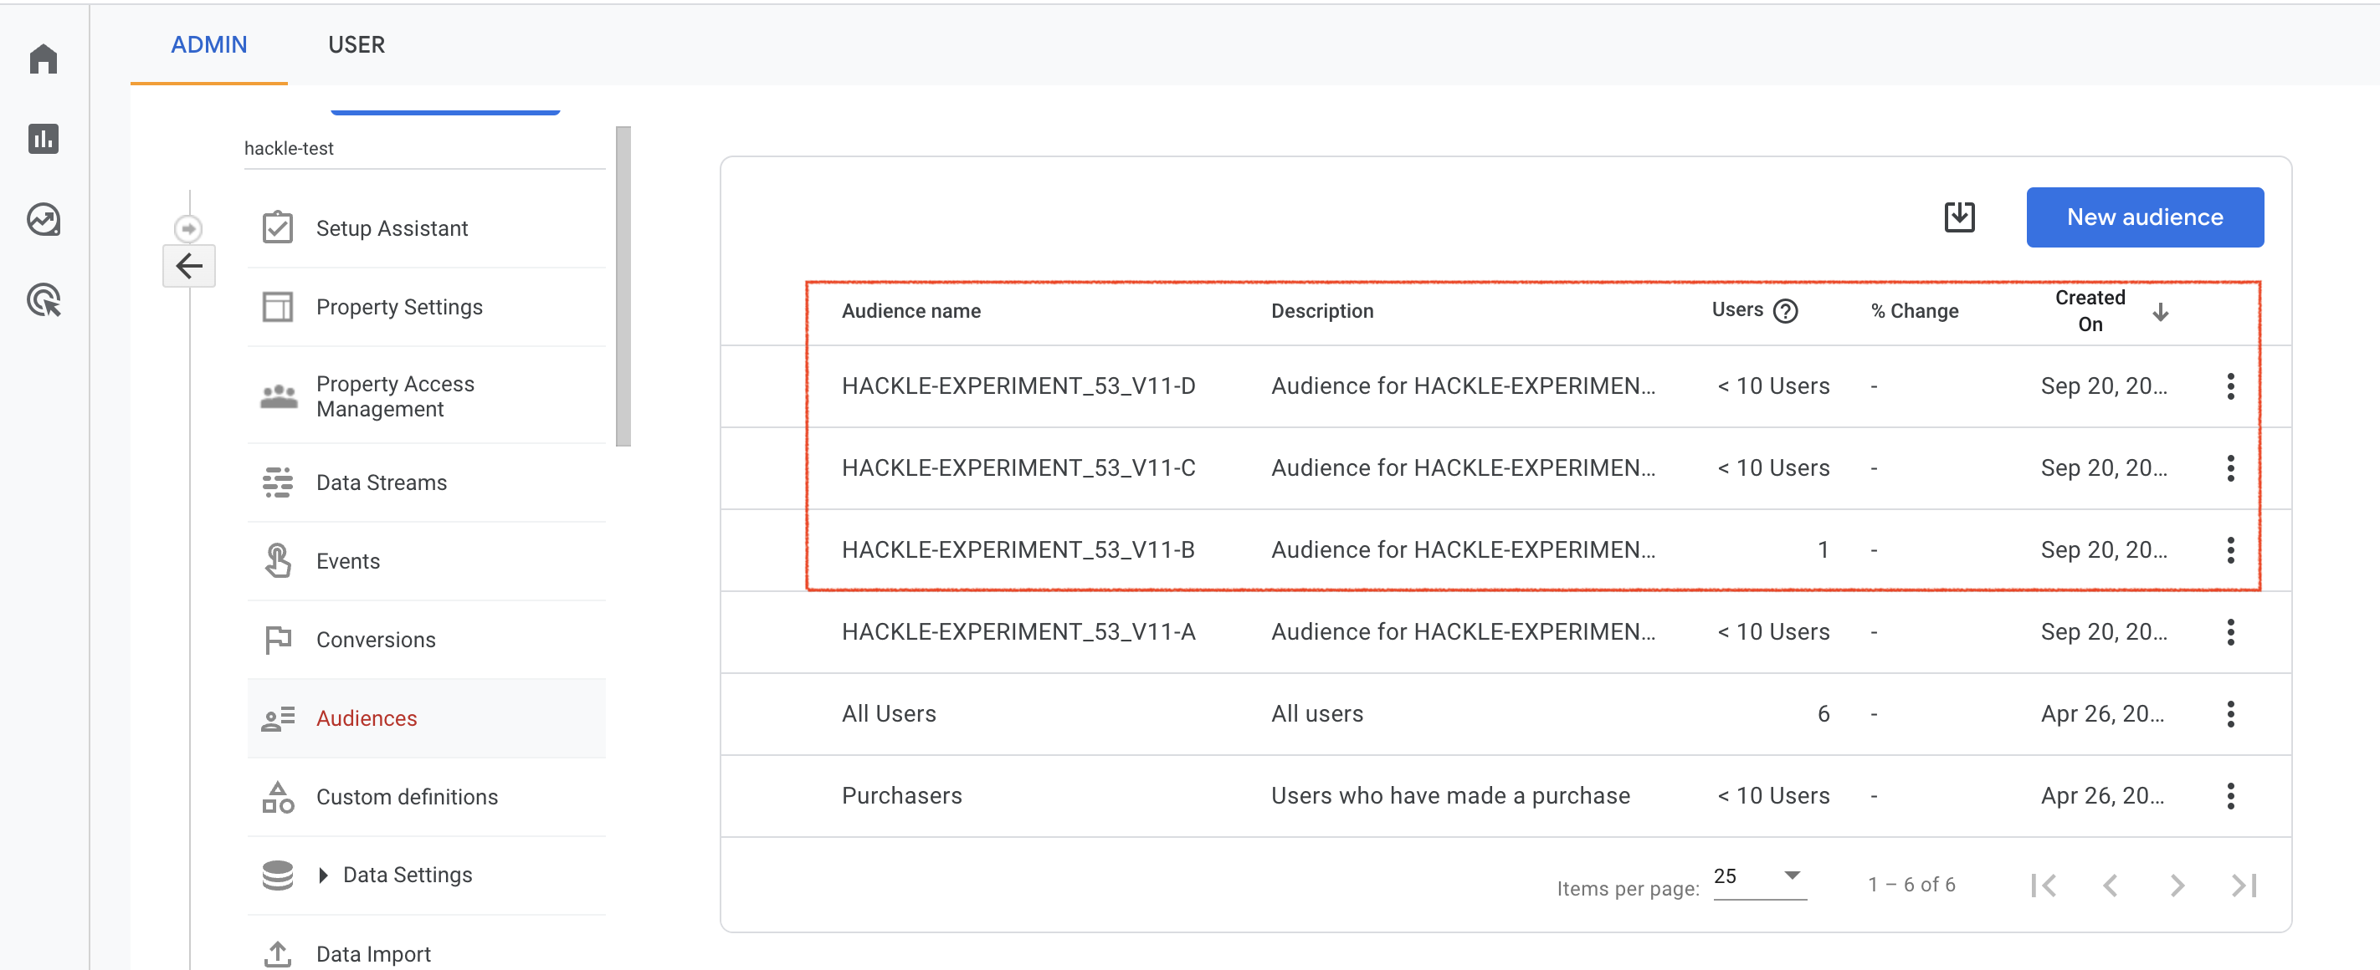The height and width of the screenshot is (970, 2380).
Task: Click the New audience button
Action: (2144, 217)
